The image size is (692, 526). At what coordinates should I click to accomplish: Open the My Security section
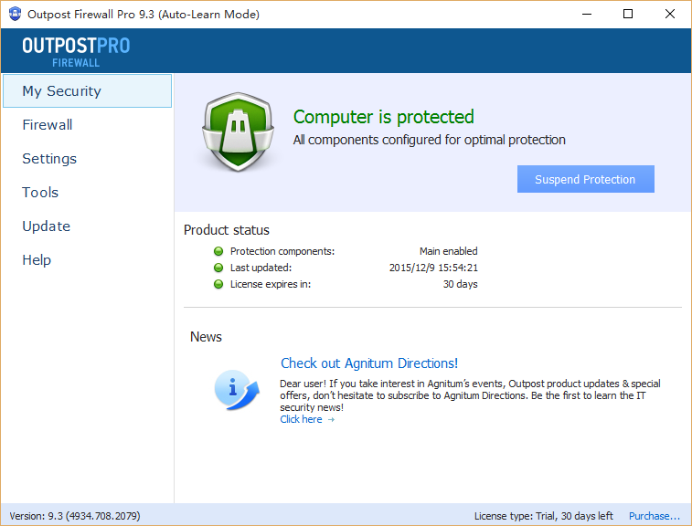point(61,91)
